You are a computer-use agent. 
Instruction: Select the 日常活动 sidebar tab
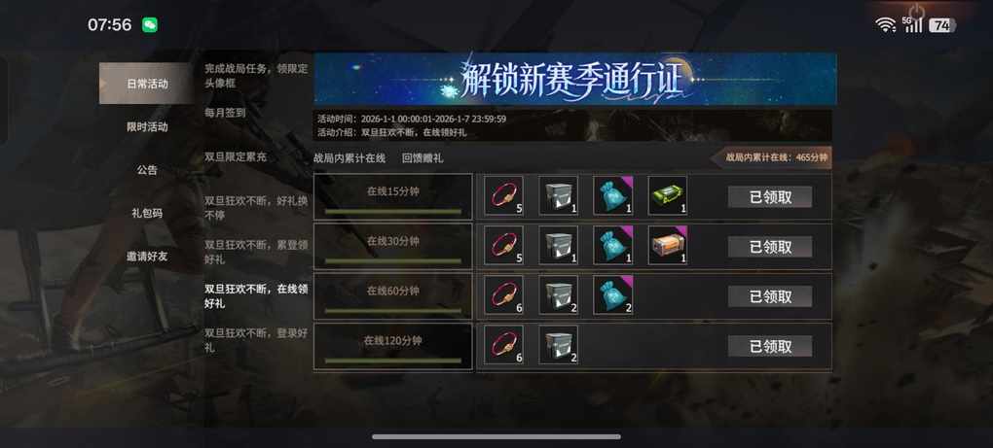pos(147,84)
